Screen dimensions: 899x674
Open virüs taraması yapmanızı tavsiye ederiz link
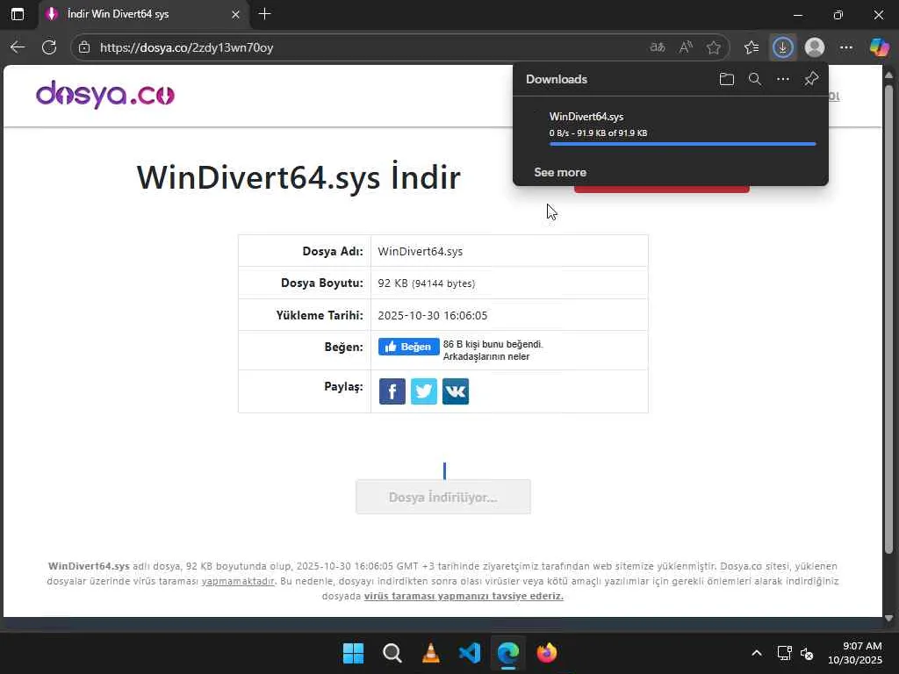[x=464, y=596]
